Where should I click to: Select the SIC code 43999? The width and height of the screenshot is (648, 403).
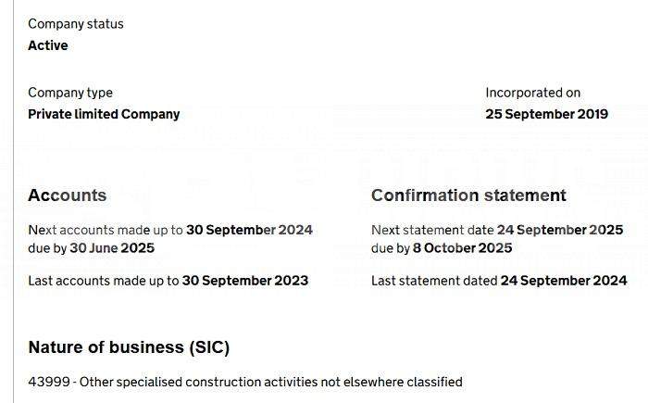[49, 382]
